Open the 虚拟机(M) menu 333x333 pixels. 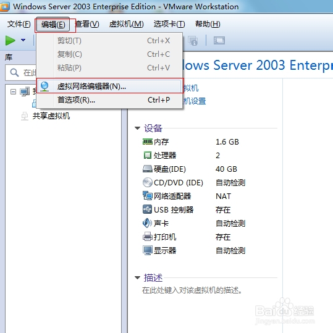127,24
